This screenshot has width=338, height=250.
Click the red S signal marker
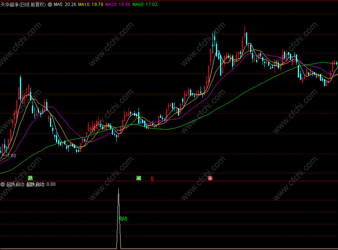coord(152,178)
